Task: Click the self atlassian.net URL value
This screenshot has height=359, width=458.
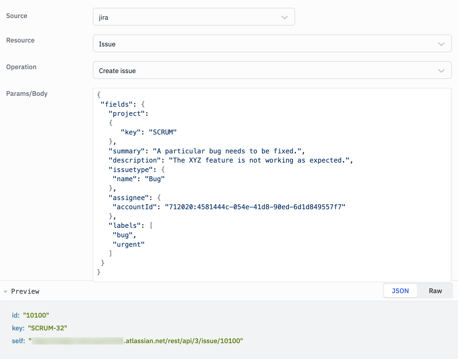Action: click(136, 341)
